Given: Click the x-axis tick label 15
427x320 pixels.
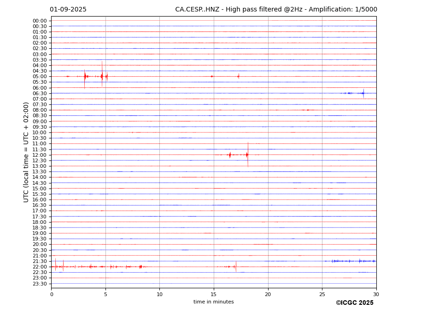Looking at the screenshot, I should point(214,294).
